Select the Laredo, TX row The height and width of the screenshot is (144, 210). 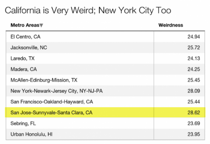coord(105,58)
